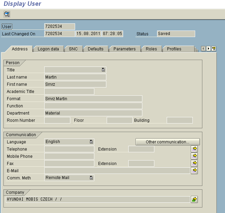The height and width of the screenshot is (213, 225).
Task: Click the E-Mail row yellow arrow icon
Action: pyautogui.click(x=194, y=170)
